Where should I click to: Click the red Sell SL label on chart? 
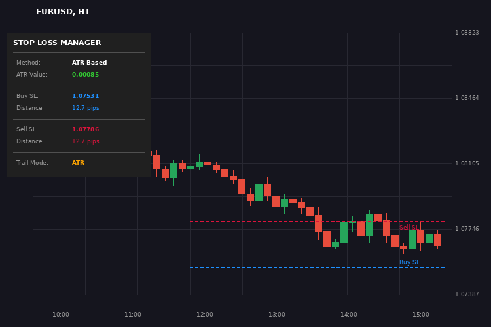409,228
